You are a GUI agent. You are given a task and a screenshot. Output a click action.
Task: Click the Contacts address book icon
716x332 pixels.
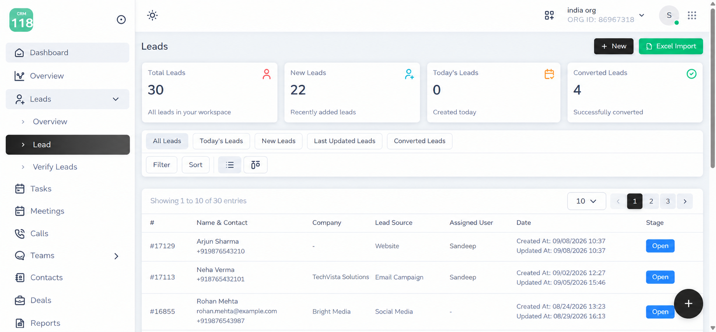(19, 278)
